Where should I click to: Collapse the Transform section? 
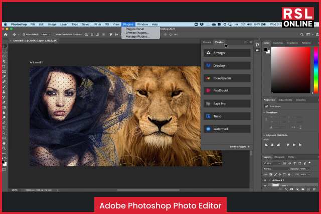[x=264, y=113]
